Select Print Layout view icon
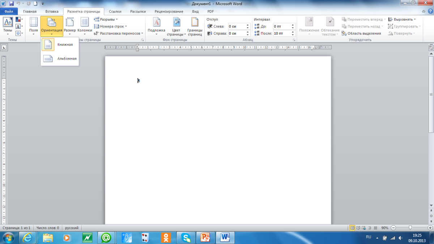 coord(352,228)
